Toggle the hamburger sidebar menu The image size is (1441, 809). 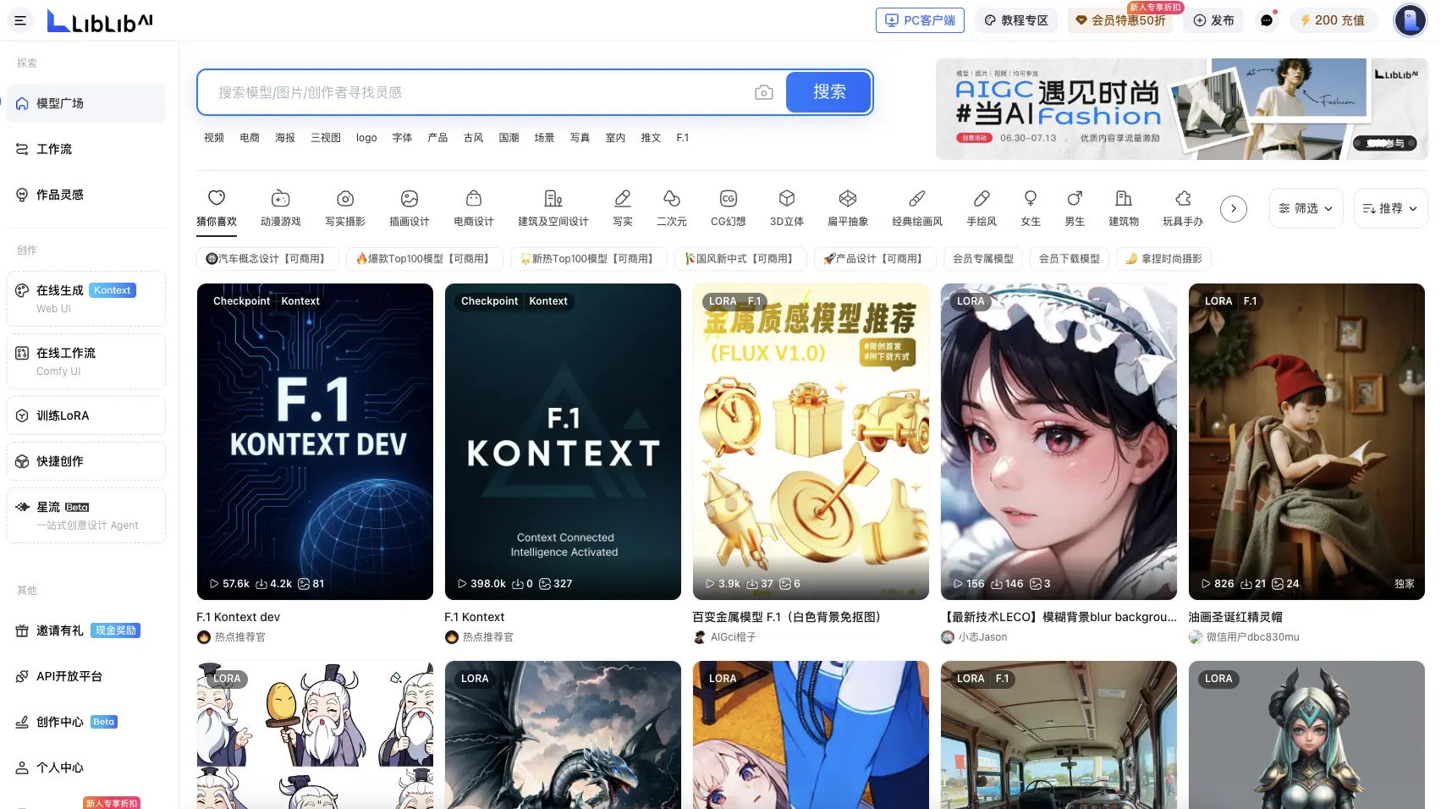tap(20, 20)
